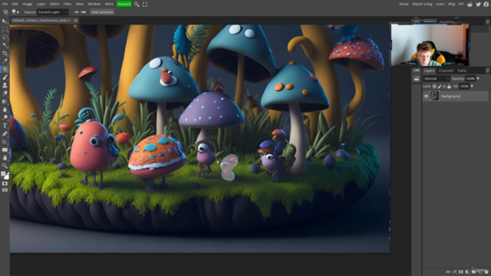Open the tool preset icon in the options bar
This screenshot has width=491, height=276.
[5, 12]
